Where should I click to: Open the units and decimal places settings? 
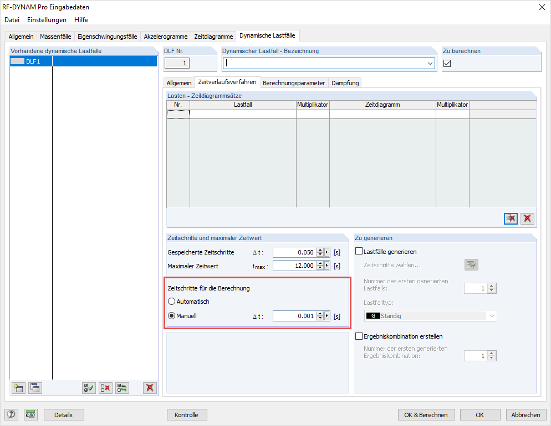tap(30, 415)
